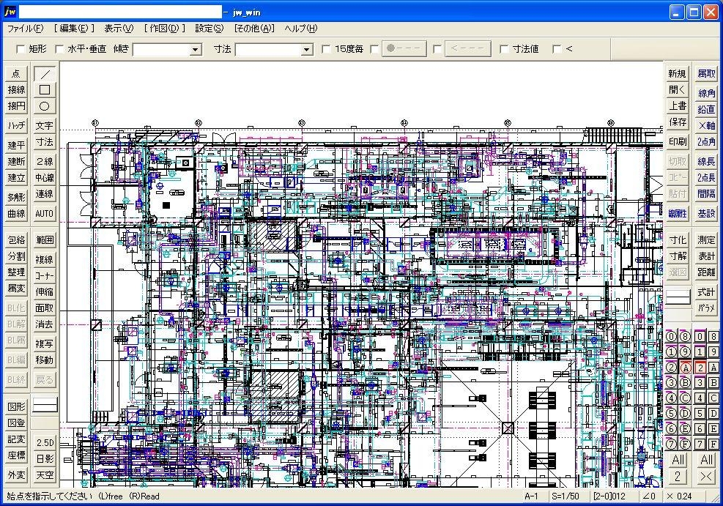
Task: Check the box beside the <--- button
Action: [x=437, y=49]
